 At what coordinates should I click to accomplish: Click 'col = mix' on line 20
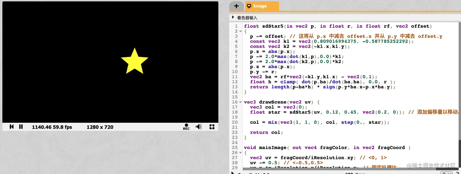[x=264, y=122]
